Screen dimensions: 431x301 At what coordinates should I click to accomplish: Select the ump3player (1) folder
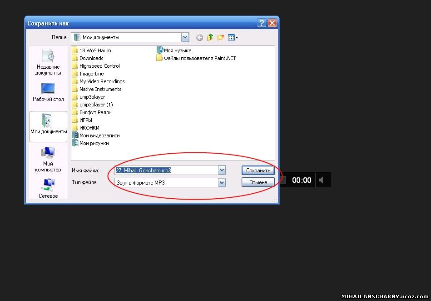pyautogui.click(x=93, y=105)
